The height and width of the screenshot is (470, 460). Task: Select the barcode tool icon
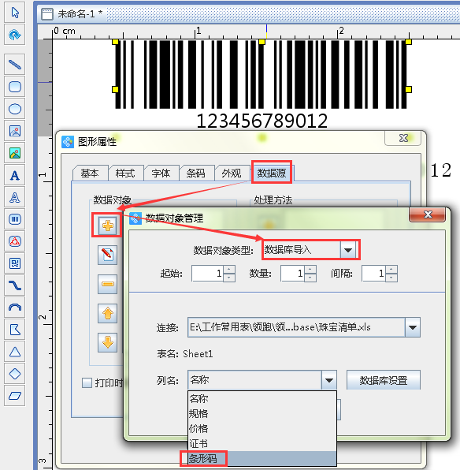point(15,219)
